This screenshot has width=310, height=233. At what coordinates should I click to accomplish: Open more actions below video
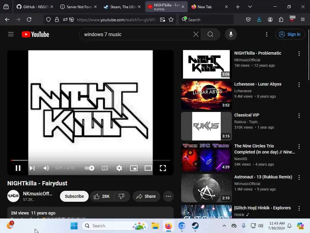(x=168, y=196)
